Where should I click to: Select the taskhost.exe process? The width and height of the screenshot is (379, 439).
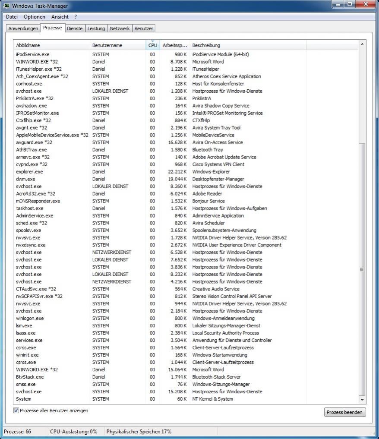pos(186,208)
